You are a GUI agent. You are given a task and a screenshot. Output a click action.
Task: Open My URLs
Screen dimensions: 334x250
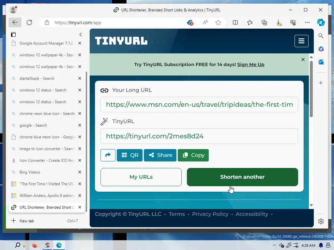coord(141,177)
